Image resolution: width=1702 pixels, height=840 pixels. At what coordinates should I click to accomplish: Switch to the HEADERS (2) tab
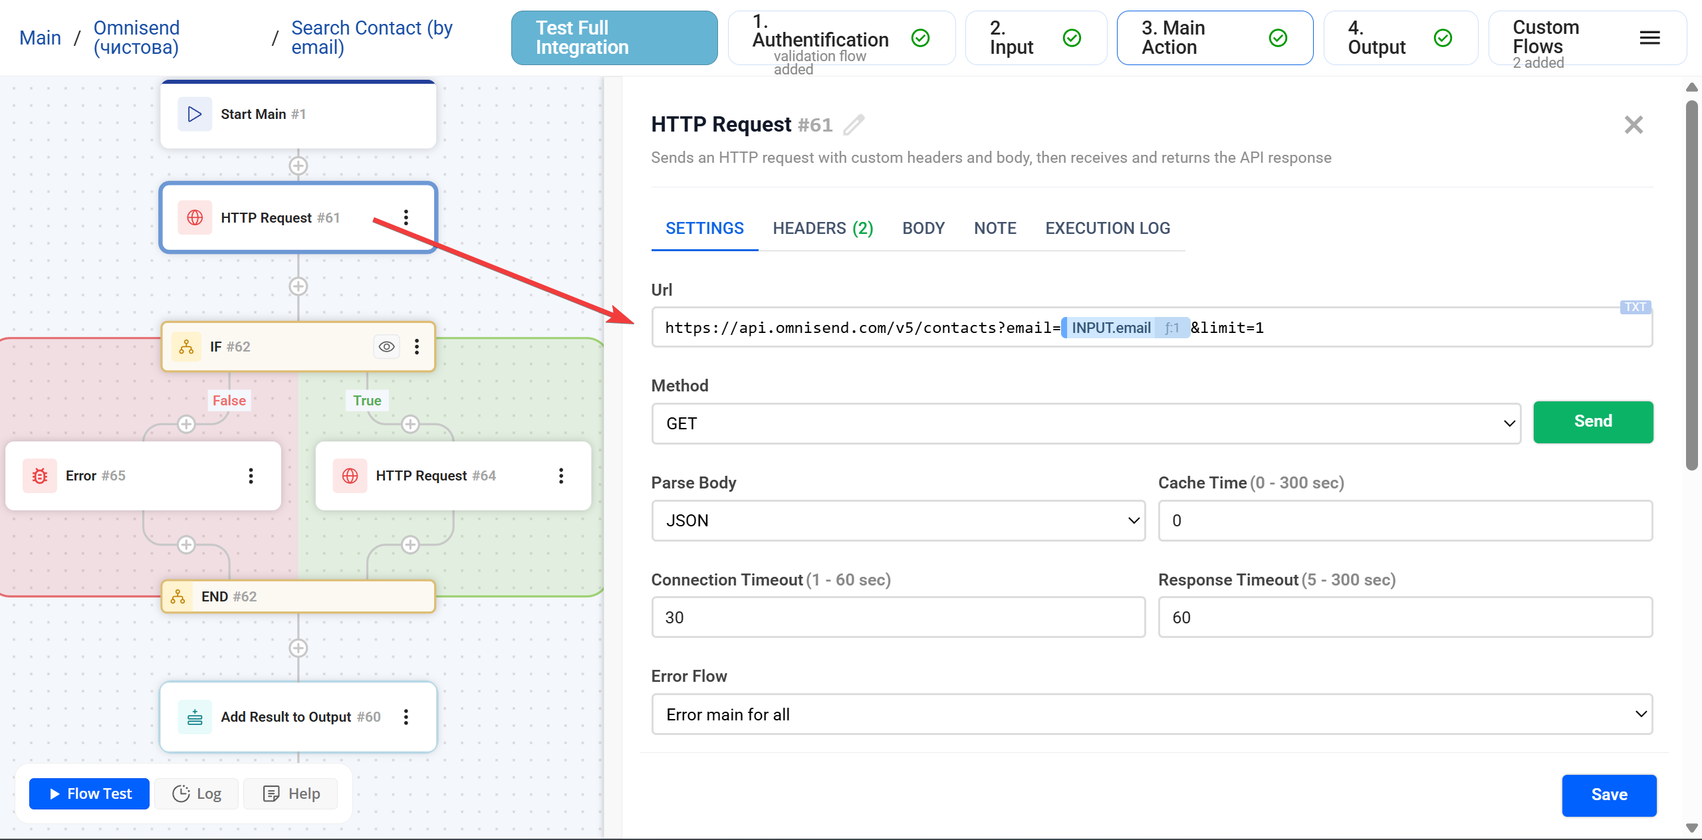[822, 229]
